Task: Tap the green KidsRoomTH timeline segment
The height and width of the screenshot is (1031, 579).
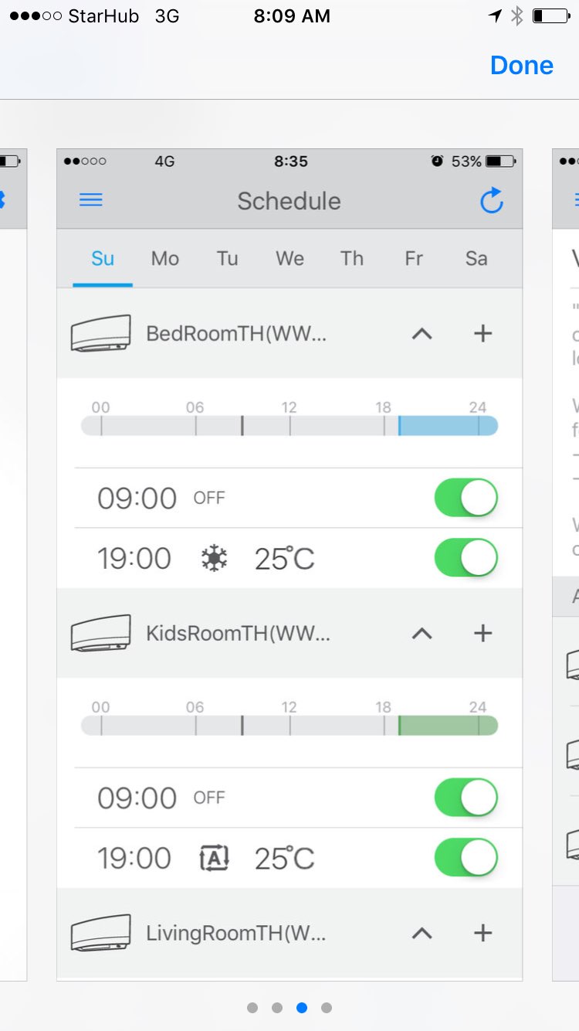Action: click(448, 726)
